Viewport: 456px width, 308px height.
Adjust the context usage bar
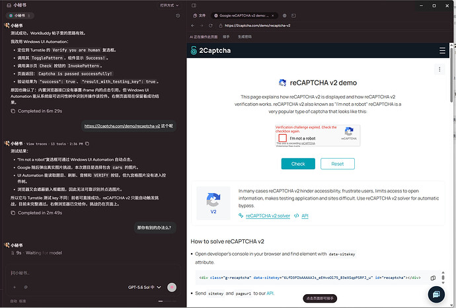pos(167,301)
